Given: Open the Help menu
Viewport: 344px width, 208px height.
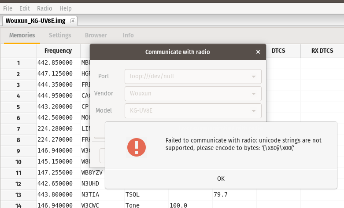Looking at the screenshot, I should click(x=65, y=8).
